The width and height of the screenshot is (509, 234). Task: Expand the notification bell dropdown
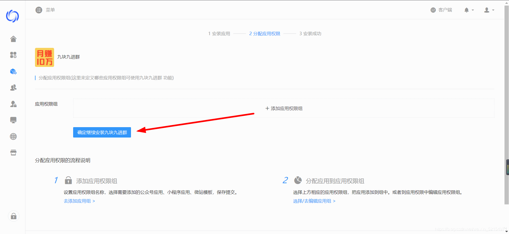tap(469, 10)
